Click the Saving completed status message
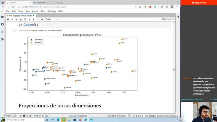This screenshot has height=122, width=217. coord(78,116)
